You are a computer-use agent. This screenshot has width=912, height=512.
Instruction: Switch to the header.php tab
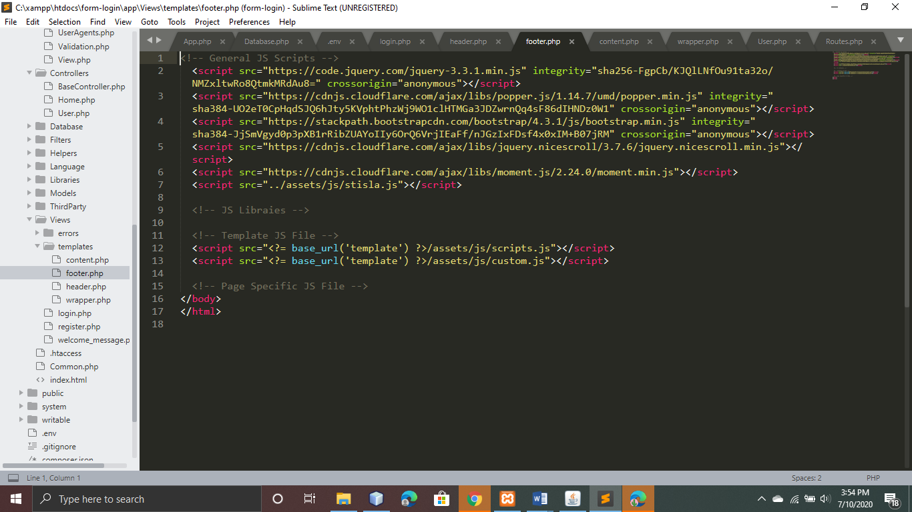point(468,41)
